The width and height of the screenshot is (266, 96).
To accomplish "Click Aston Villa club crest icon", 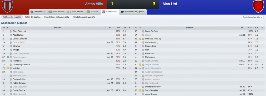I will coord(7,6).
